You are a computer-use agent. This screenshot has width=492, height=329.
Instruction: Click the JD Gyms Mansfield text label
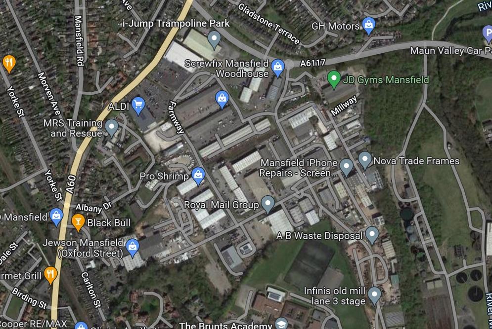386,80
